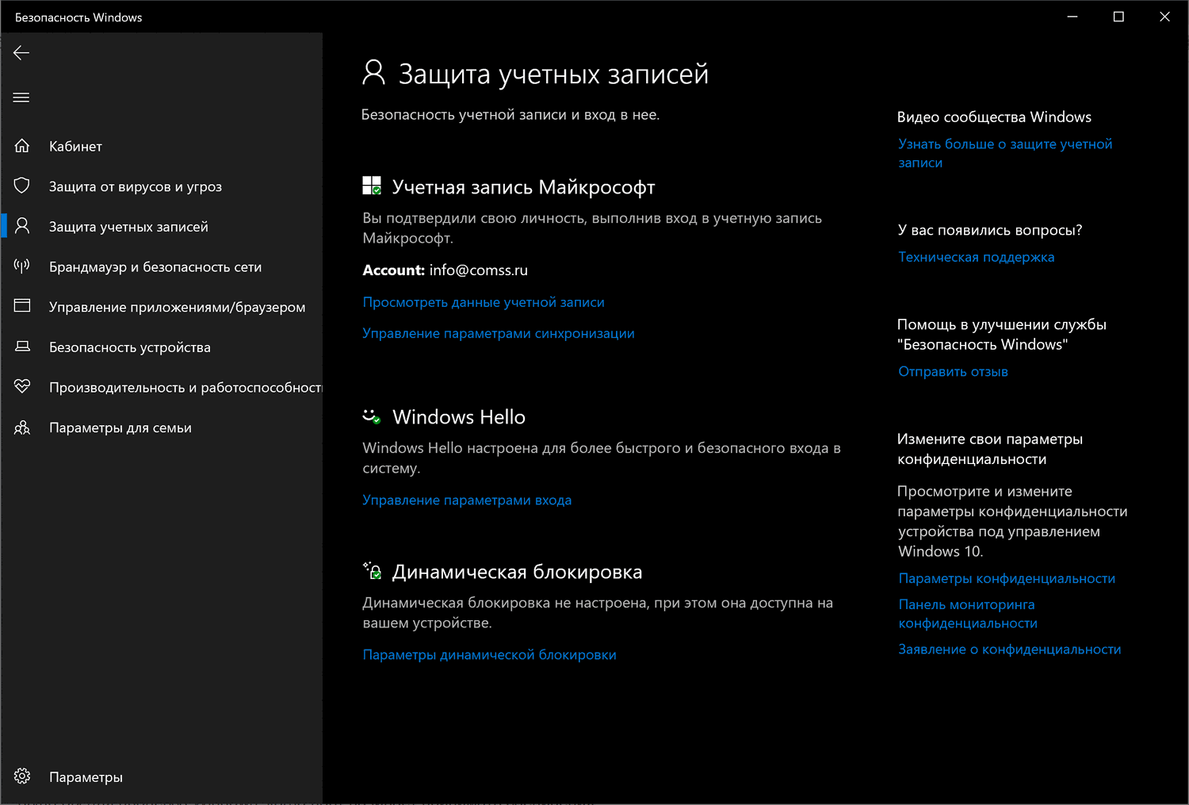This screenshot has height=805, width=1189.
Task: Click the app and browser control icon
Action: tap(22, 306)
